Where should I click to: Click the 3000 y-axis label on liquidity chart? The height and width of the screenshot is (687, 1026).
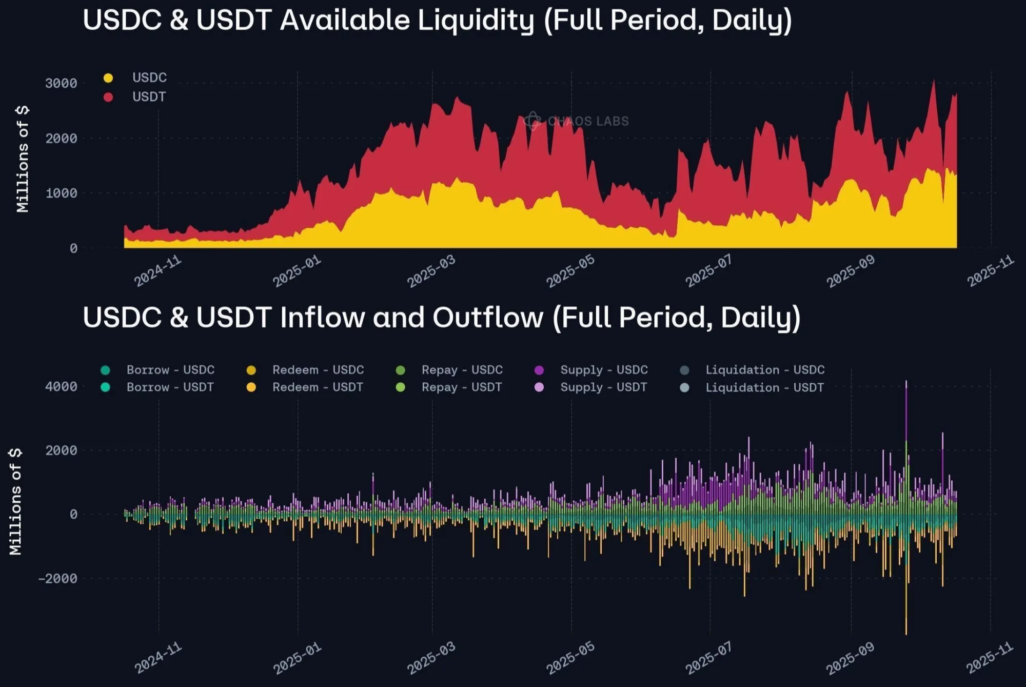(61, 83)
